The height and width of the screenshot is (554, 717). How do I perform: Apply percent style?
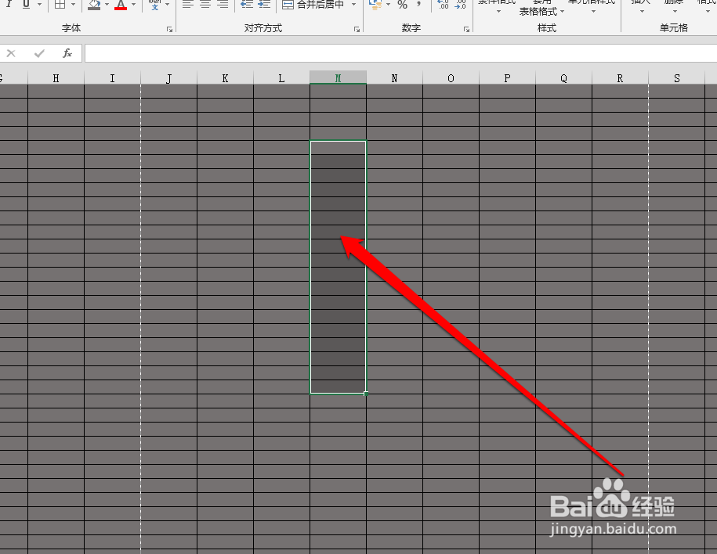[x=403, y=4]
